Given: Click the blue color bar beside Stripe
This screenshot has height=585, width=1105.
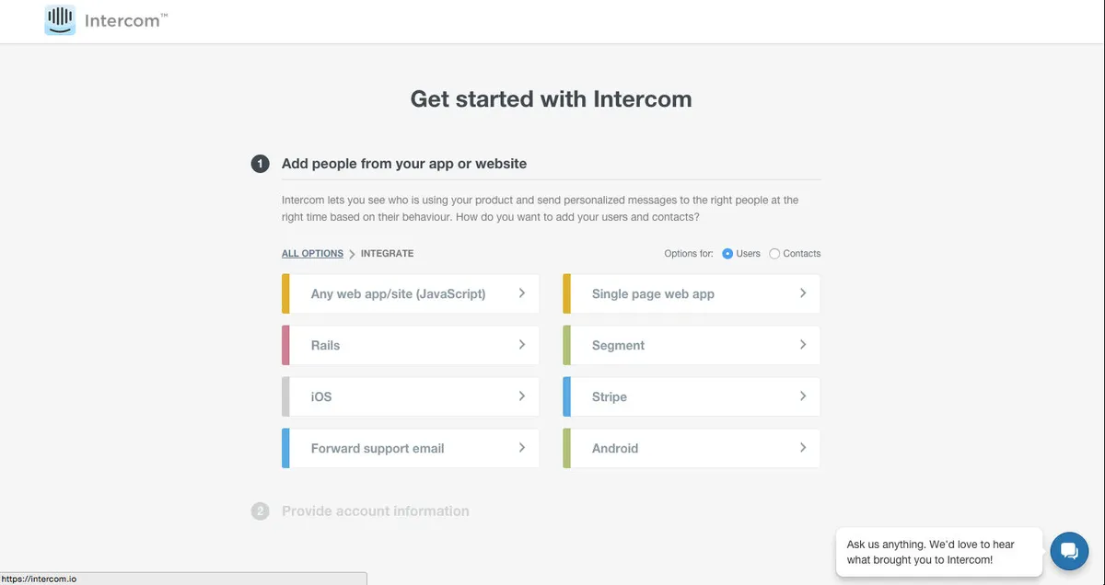Looking at the screenshot, I should [x=567, y=396].
